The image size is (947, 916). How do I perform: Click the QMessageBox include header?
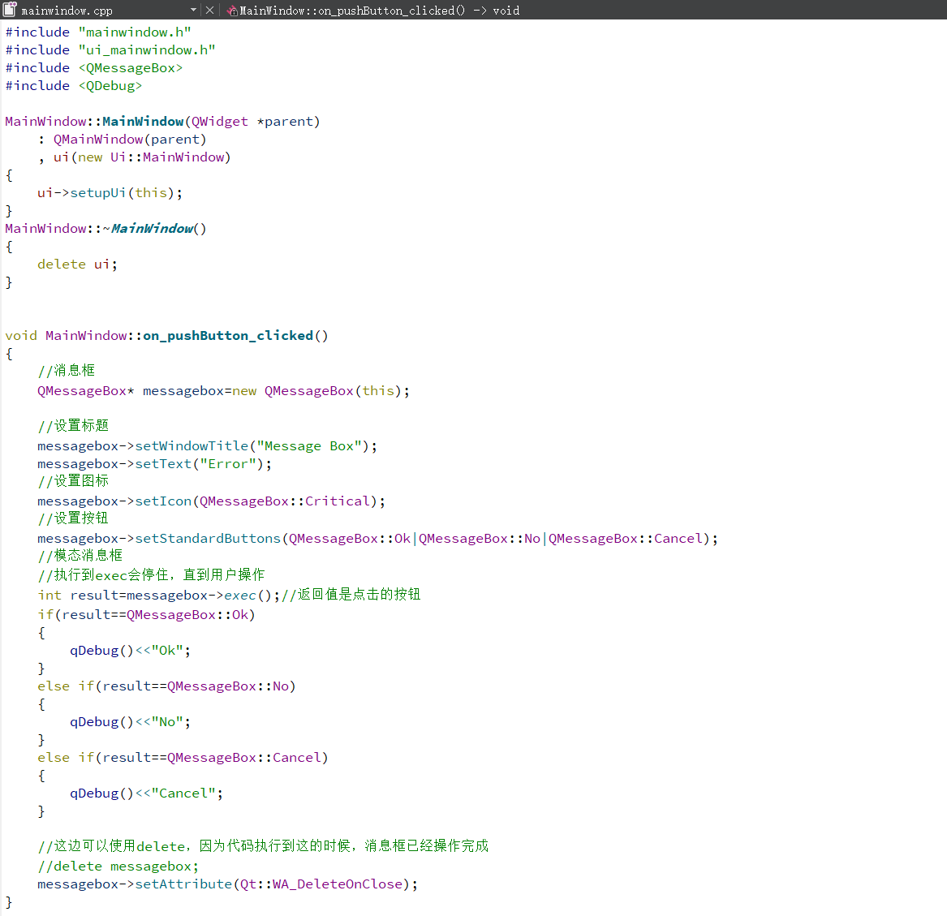(x=130, y=68)
